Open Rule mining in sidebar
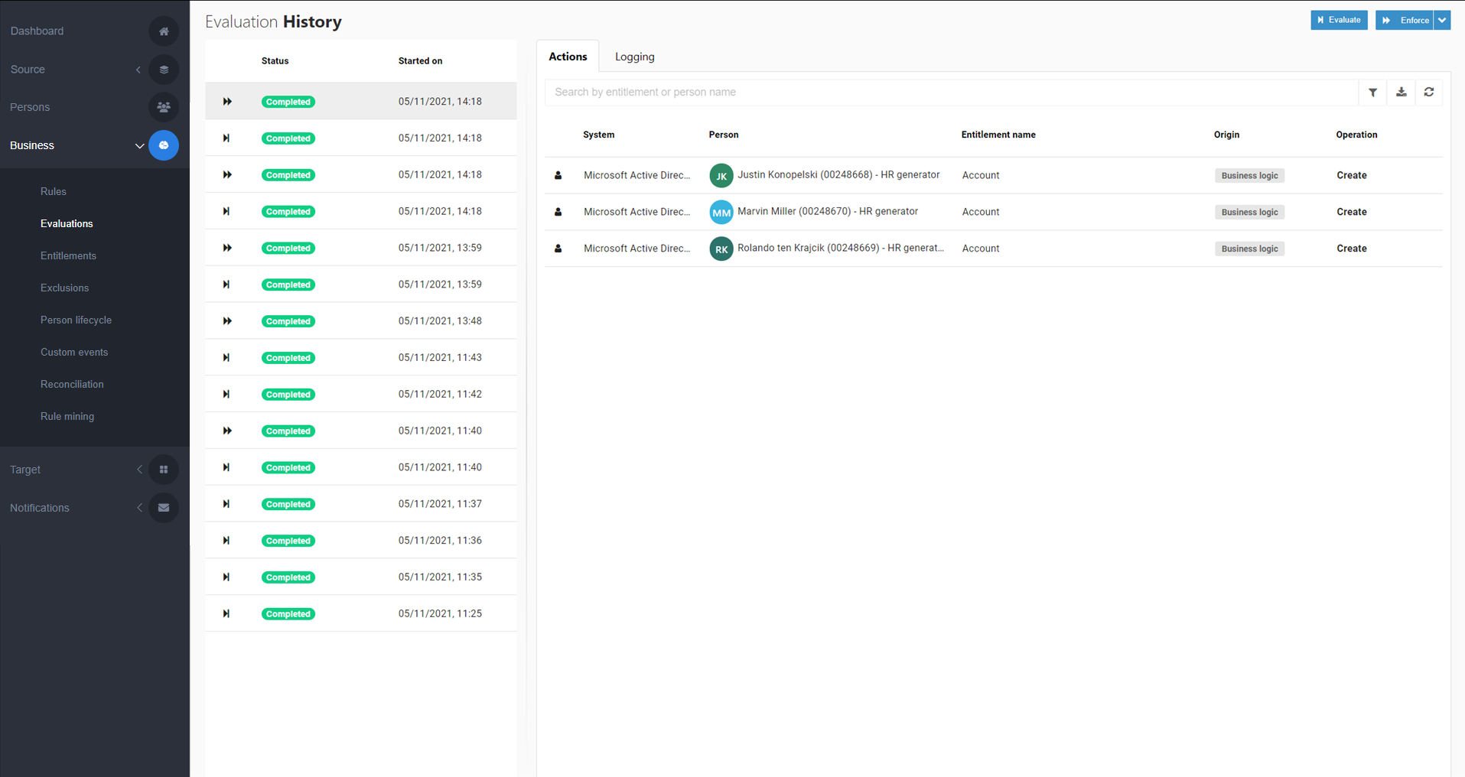This screenshot has width=1465, height=777. point(67,417)
